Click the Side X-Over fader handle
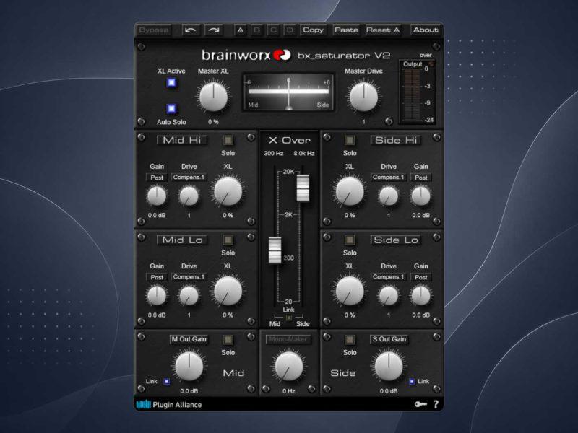Screen dimensions: 578x433 303,188
